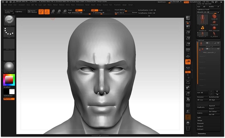Screen dimensions: 225x138
Task: Open the Render menu
Action: 87,5
